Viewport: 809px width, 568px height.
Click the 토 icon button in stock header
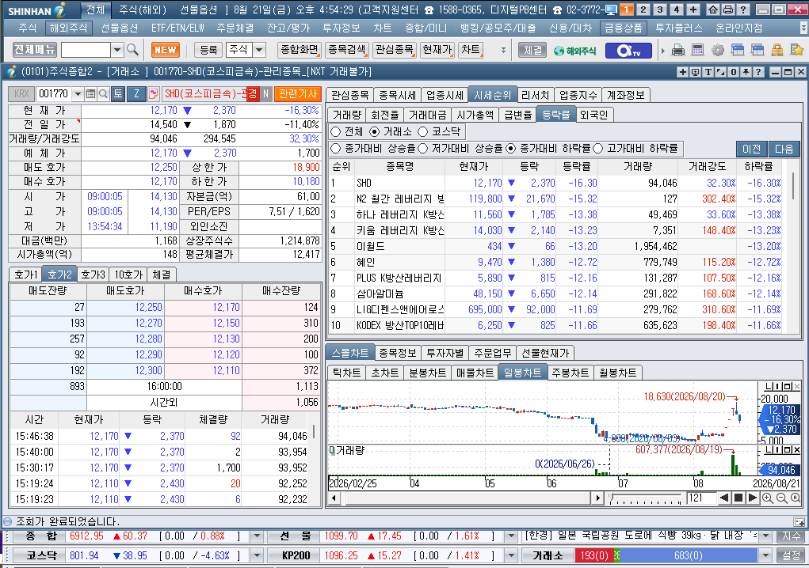(x=118, y=93)
